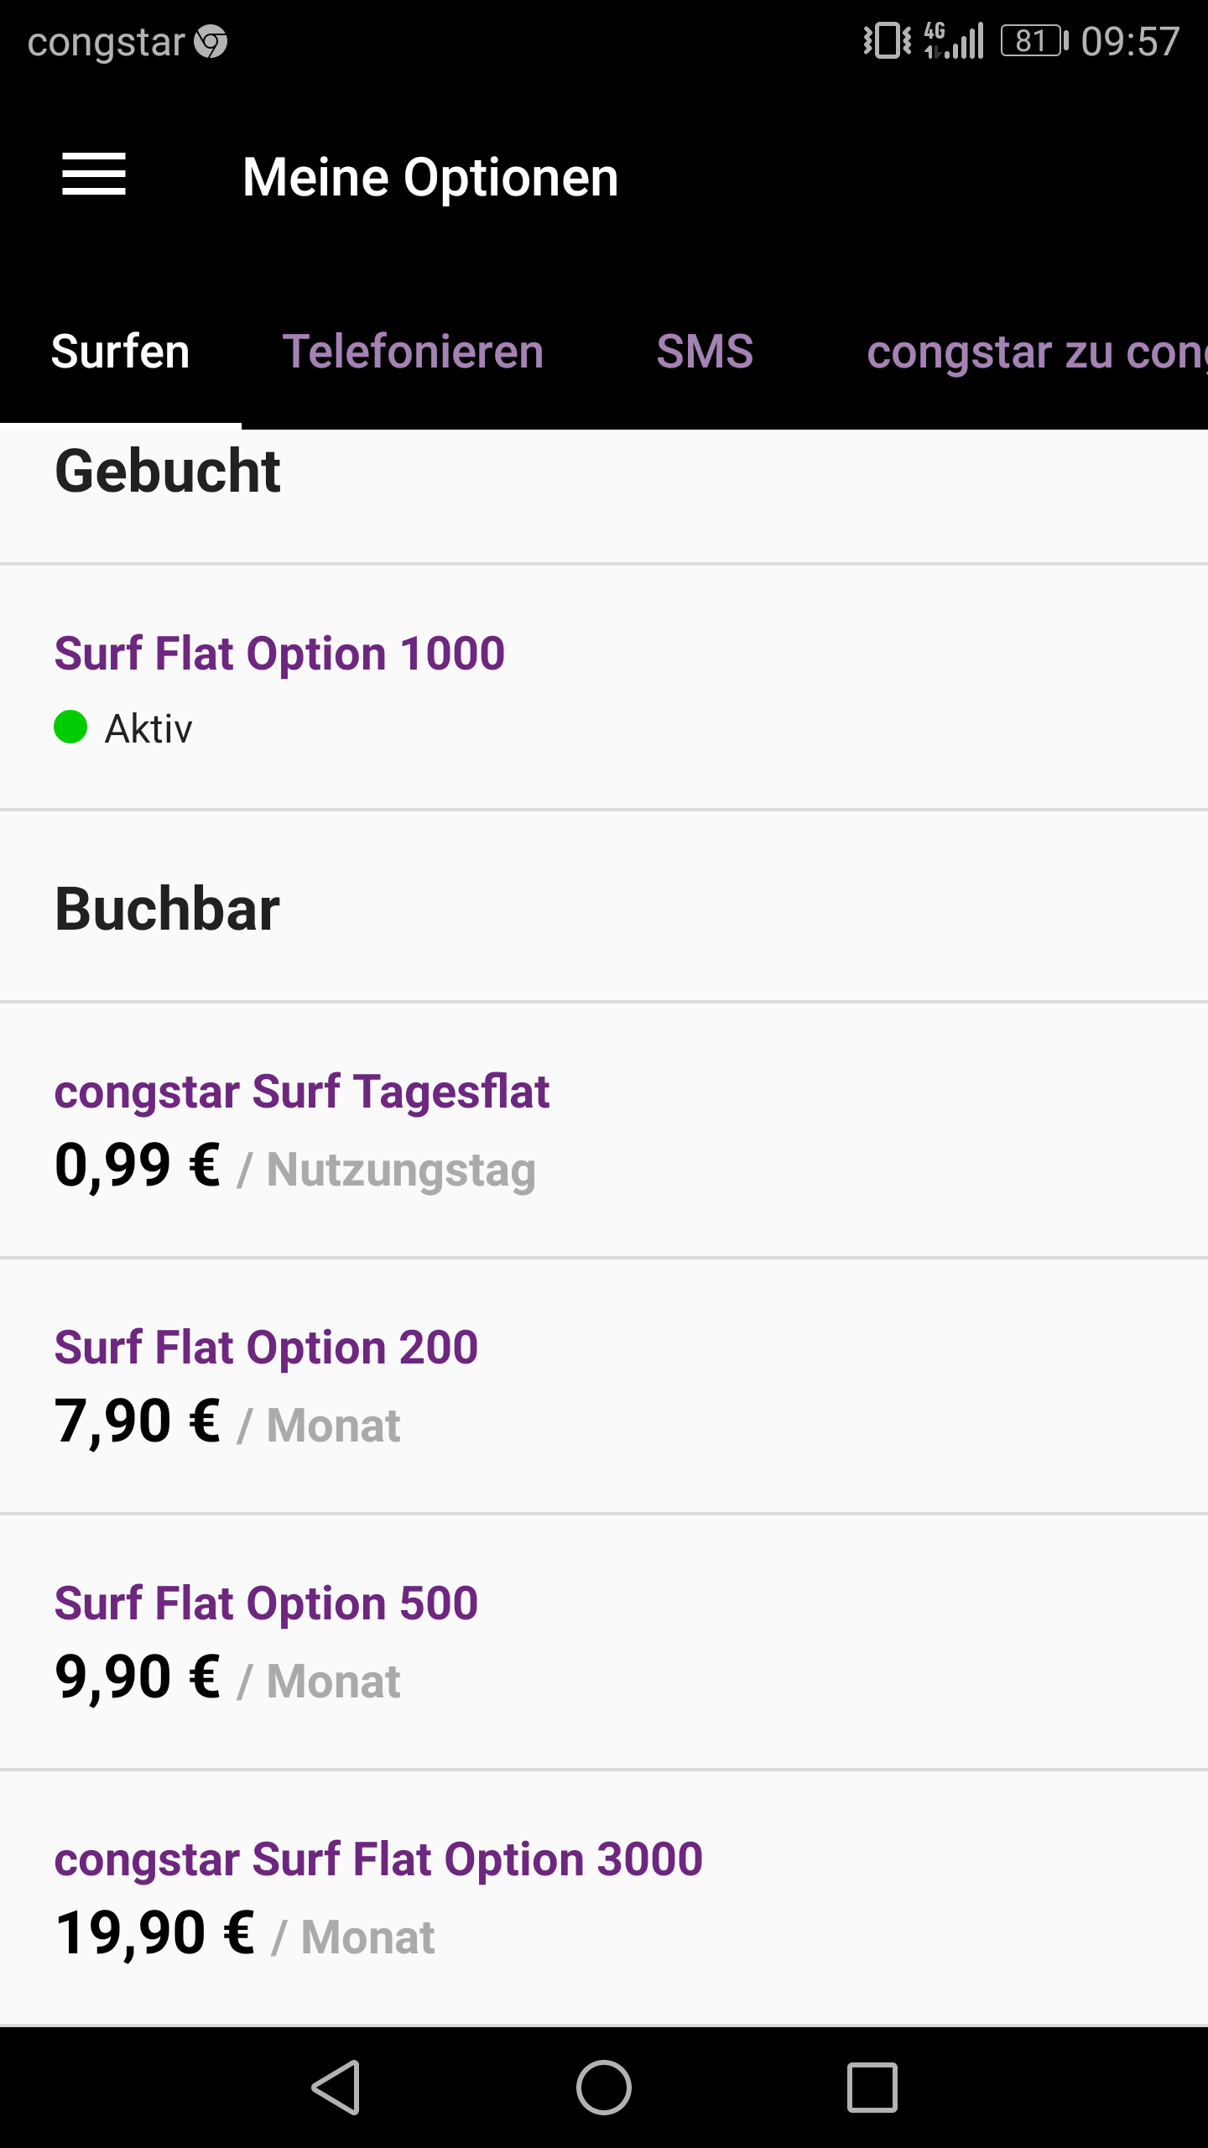The image size is (1208, 2148).
Task: Tap the vibrate mode status icon
Action: pyautogui.click(x=887, y=41)
